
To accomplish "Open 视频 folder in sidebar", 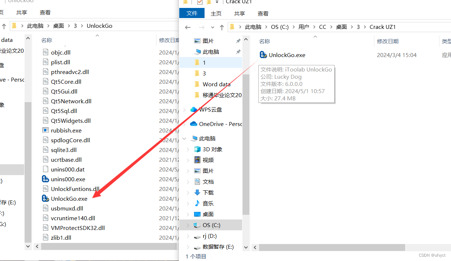I will [208, 160].
